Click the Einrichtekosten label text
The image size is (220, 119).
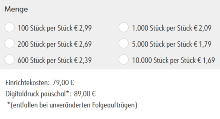coord(27,83)
